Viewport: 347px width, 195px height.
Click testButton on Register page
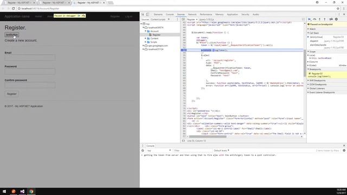click(x=12, y=35)
